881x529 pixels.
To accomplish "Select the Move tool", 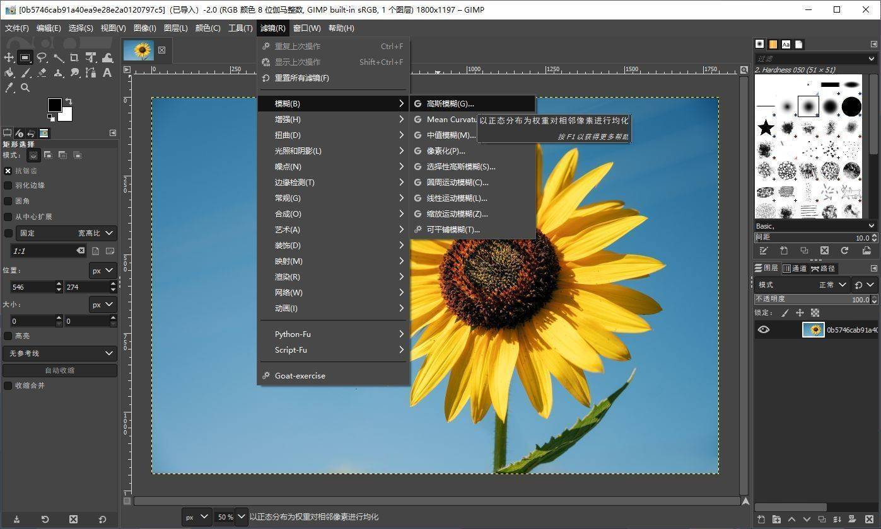I will (9, 57).
